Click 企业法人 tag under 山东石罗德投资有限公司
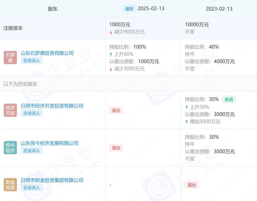 [x=32, y=60]
